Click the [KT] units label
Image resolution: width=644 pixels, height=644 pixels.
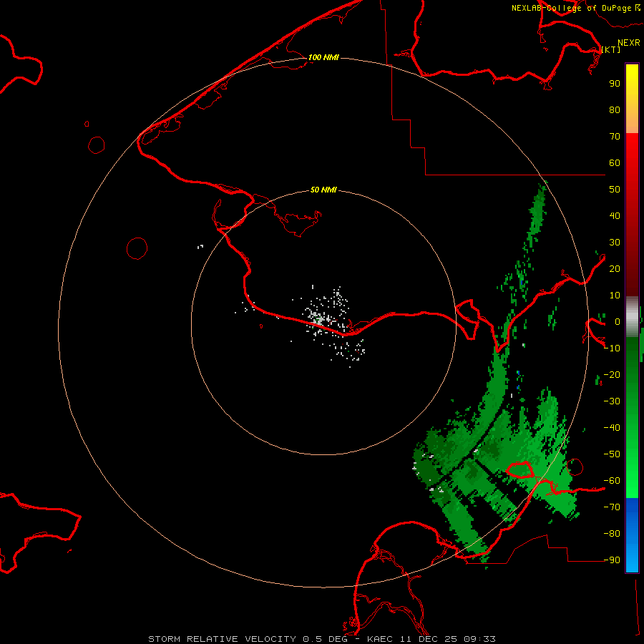coord(611,49)
